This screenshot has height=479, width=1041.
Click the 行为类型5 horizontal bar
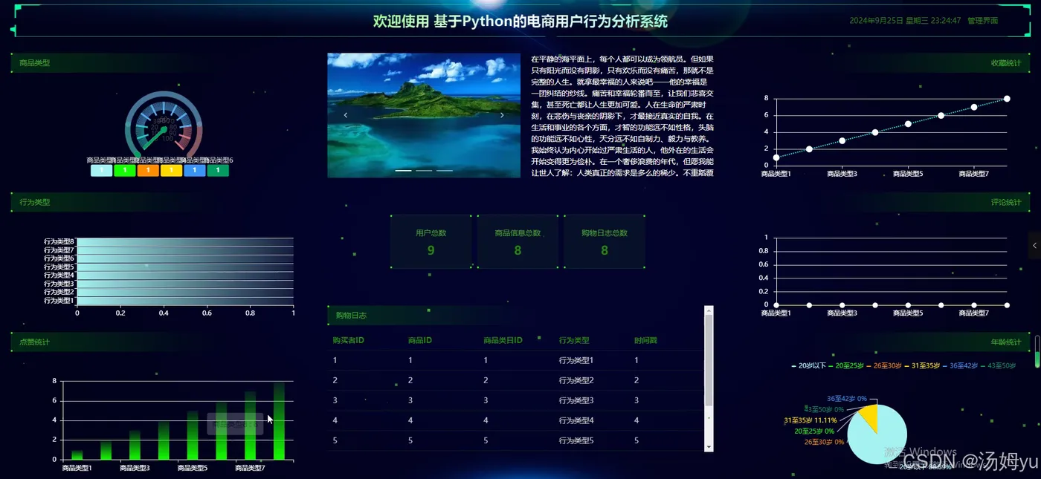(x=185, y=267)
